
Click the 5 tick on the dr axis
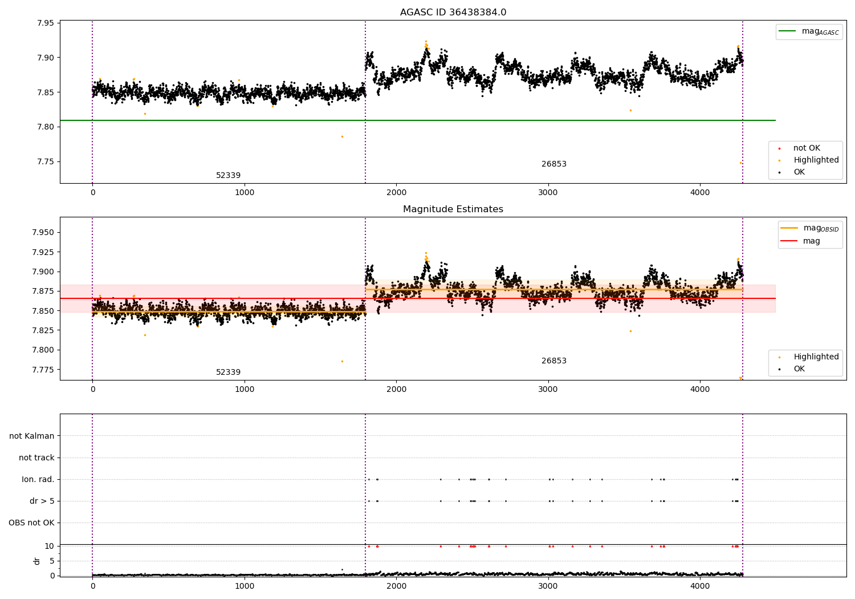(52, 561)
